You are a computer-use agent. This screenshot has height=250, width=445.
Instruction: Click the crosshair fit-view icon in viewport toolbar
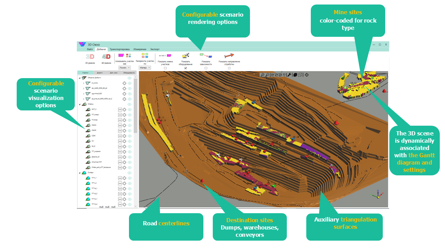[307, 75]
